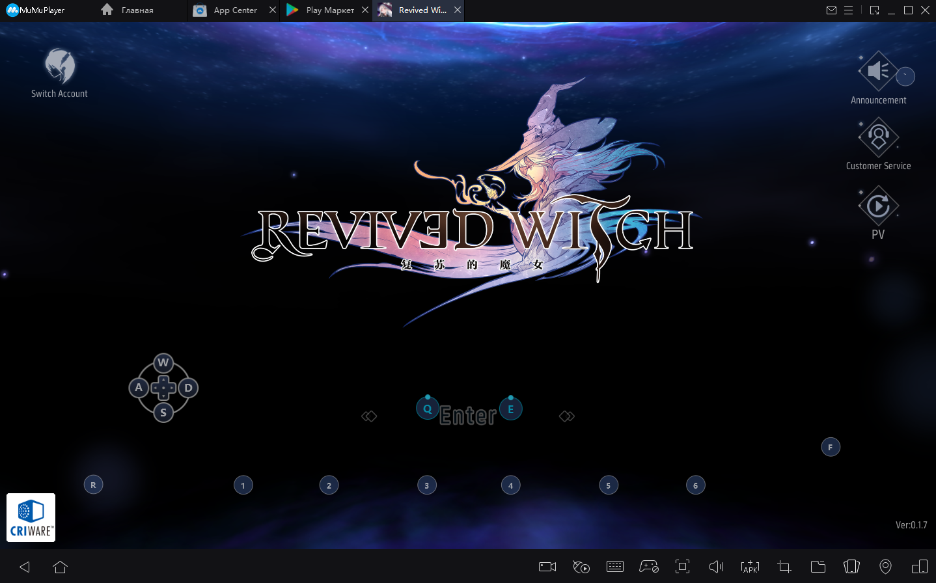Viewport: 936px width, 583px height.
Task: Open the Announcement speaker icon
Action: [x=877, y=72]
